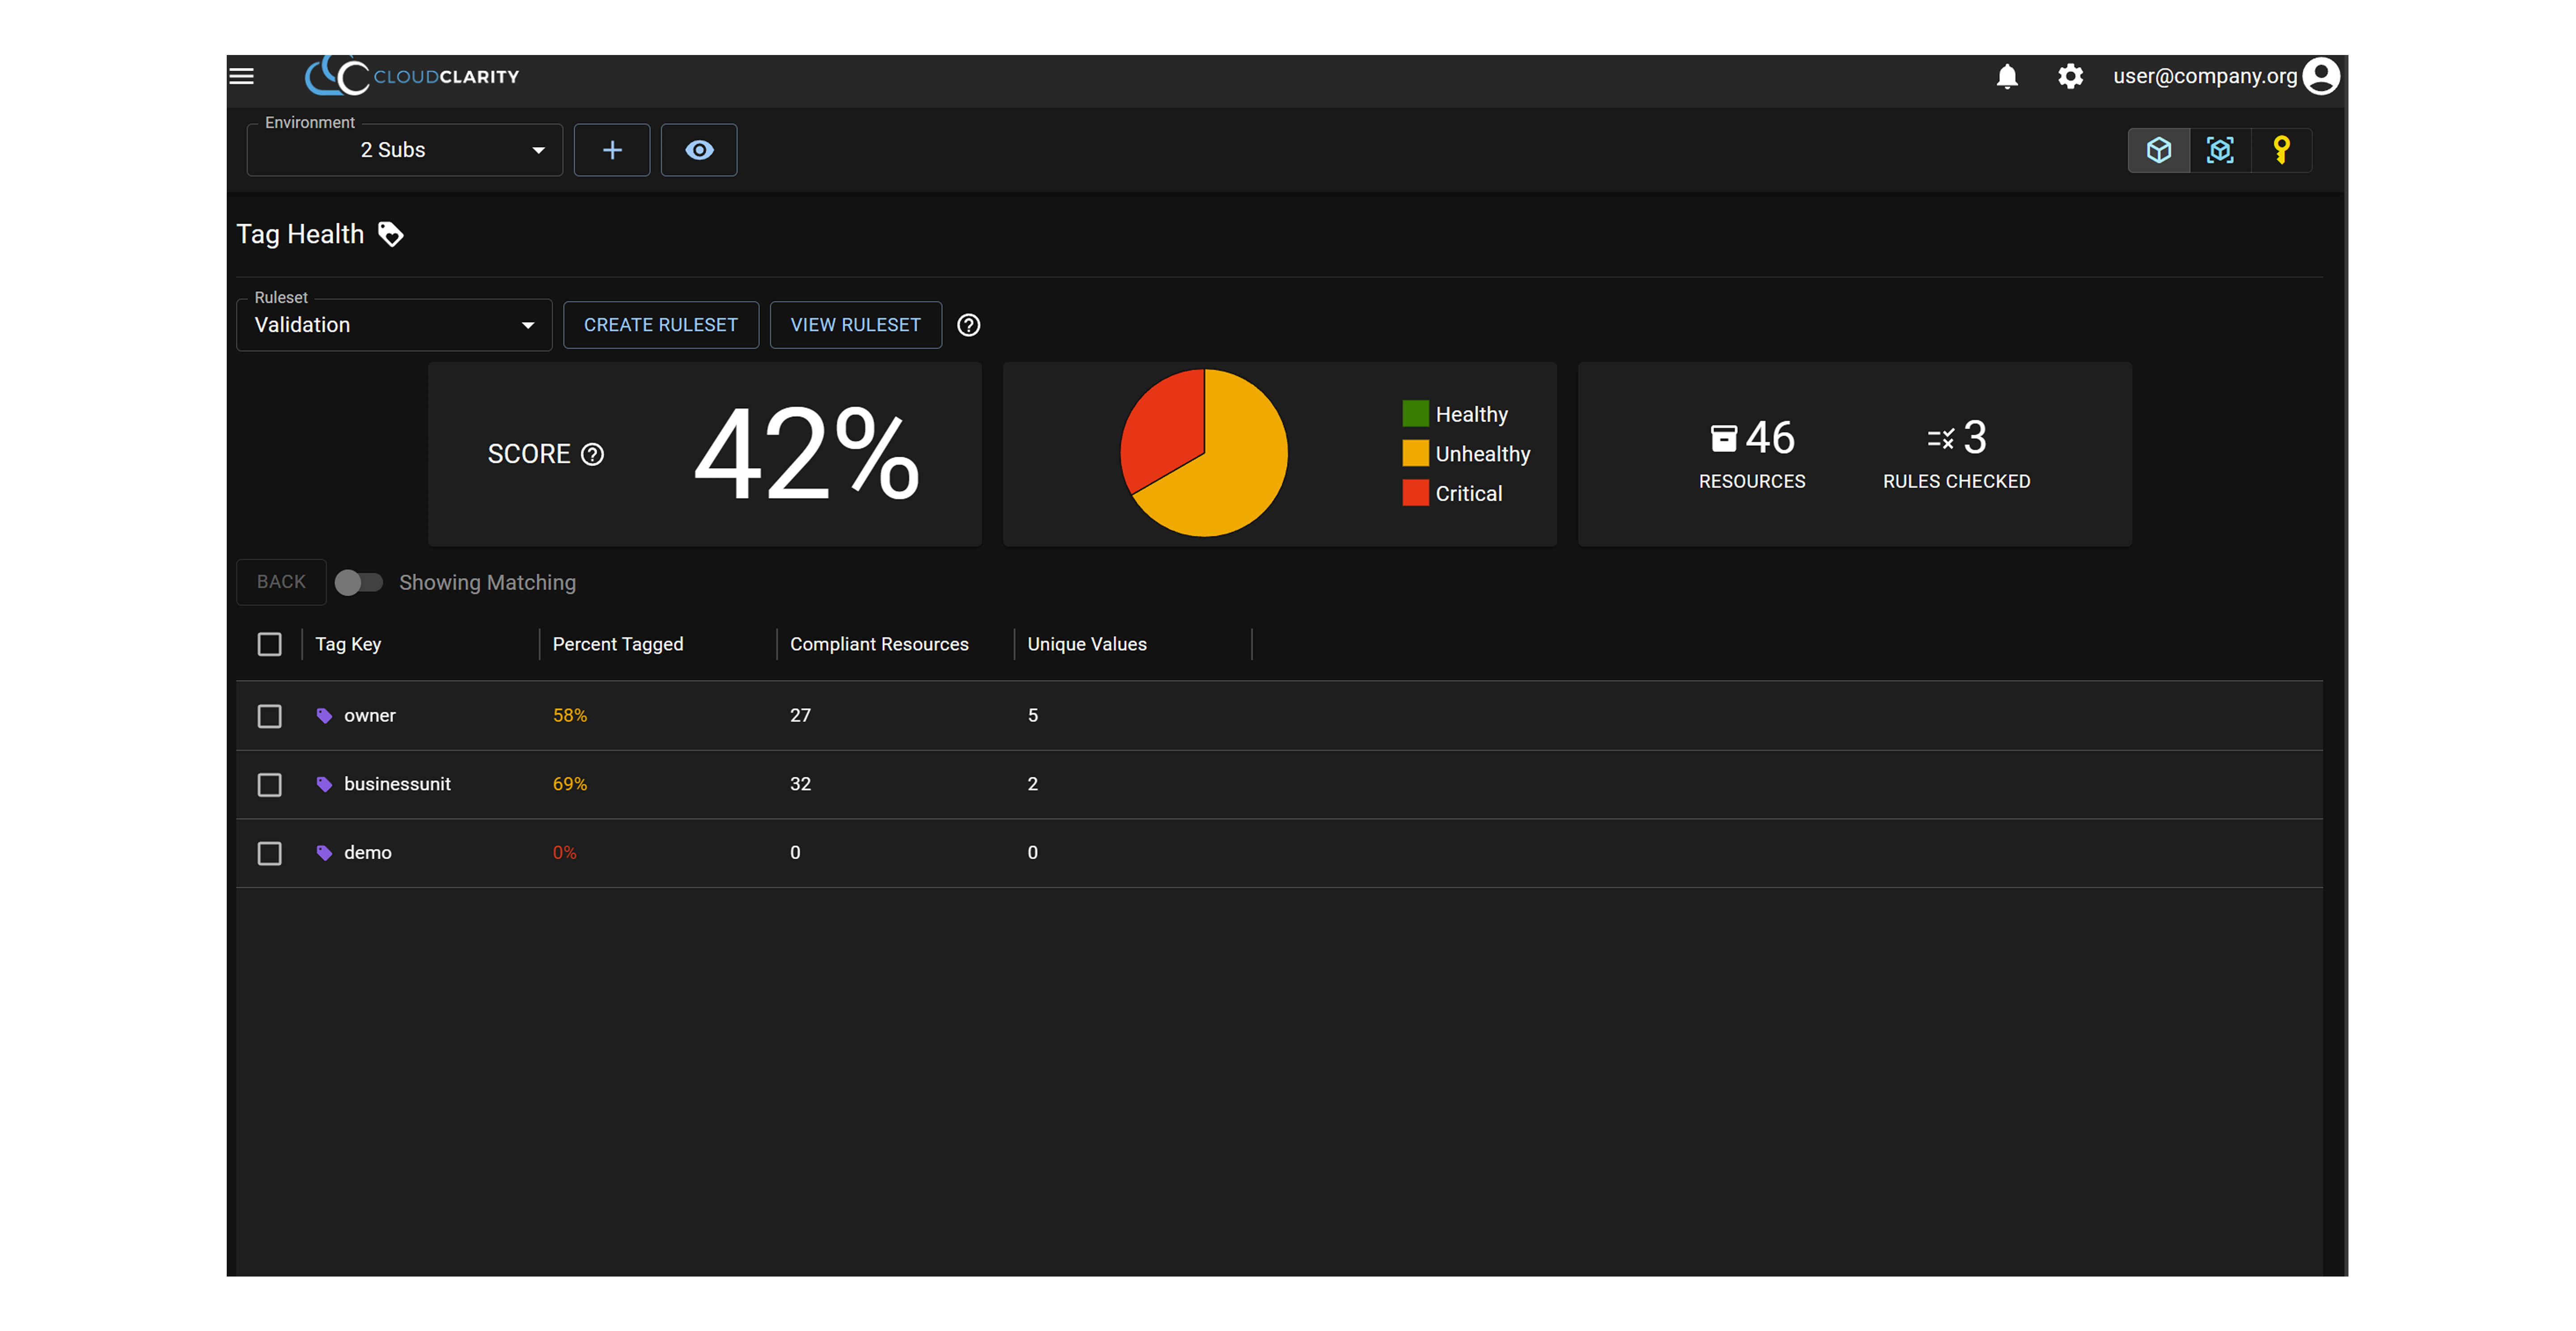Click demo tag key name
The height and width of the screenshot is (1331, 2576).
[368, 853]
